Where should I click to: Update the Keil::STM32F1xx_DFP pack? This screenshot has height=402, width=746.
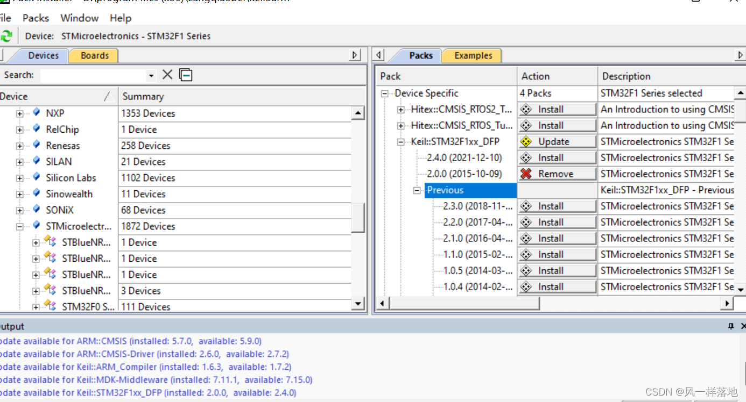557,141
